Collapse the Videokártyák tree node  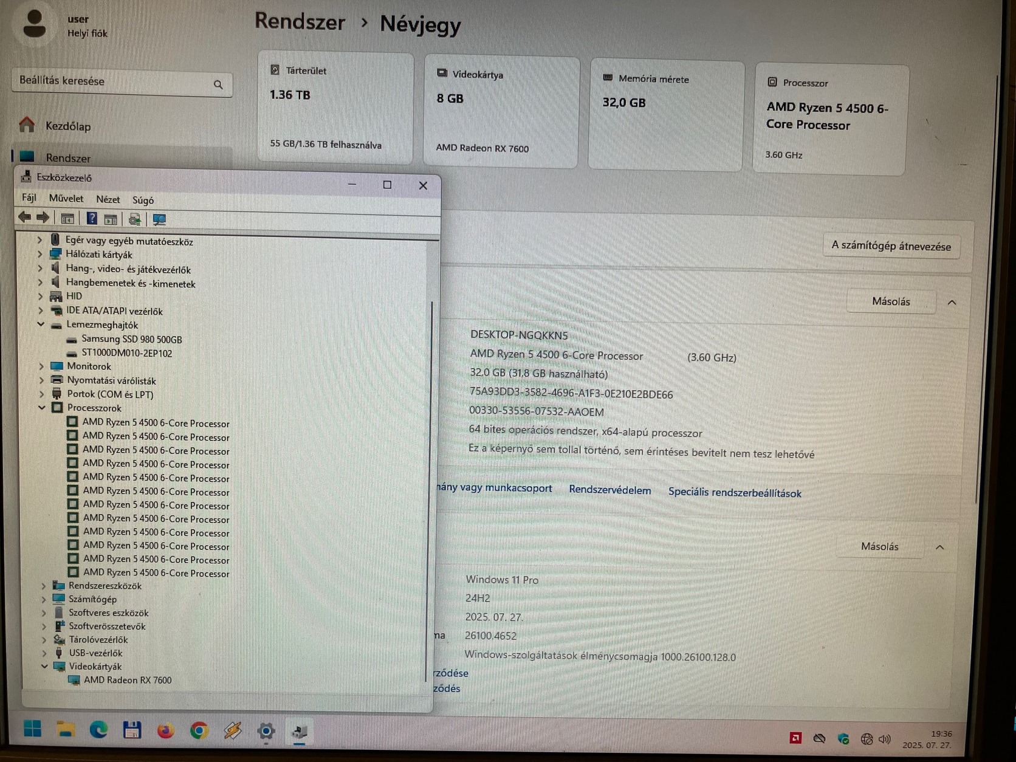click(x=44, y=666)
